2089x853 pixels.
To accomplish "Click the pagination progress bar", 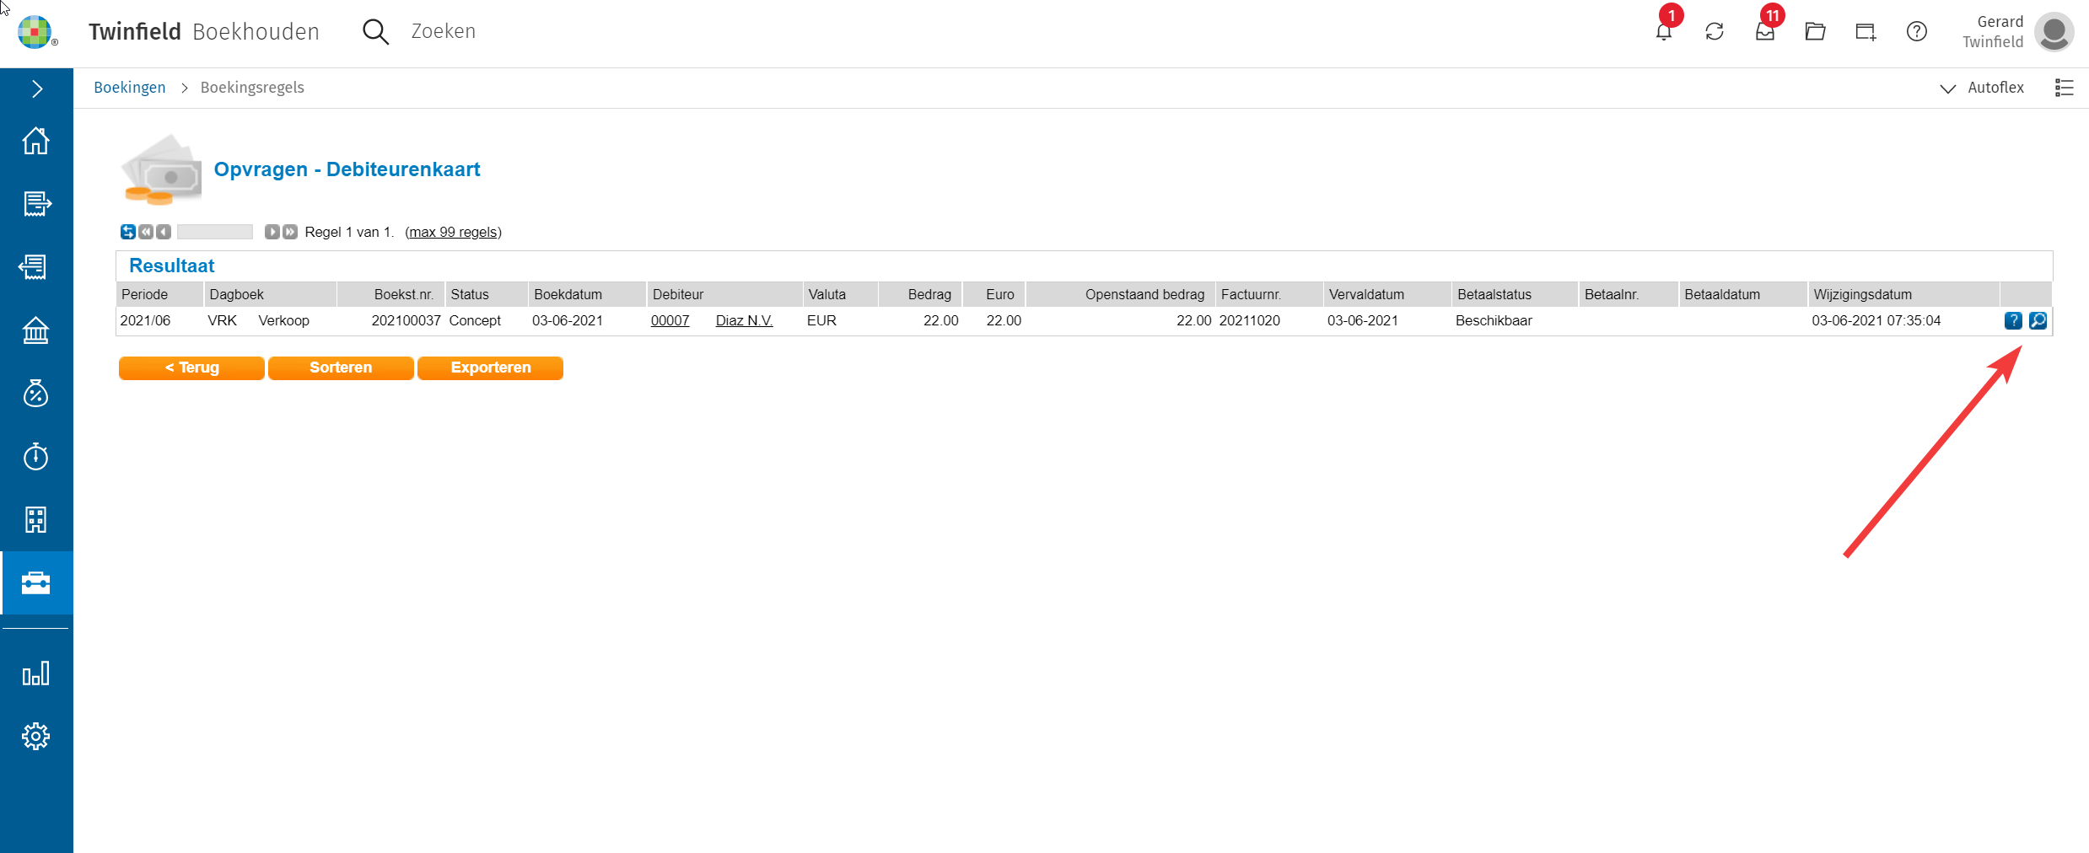I will (x=215, y=232).
